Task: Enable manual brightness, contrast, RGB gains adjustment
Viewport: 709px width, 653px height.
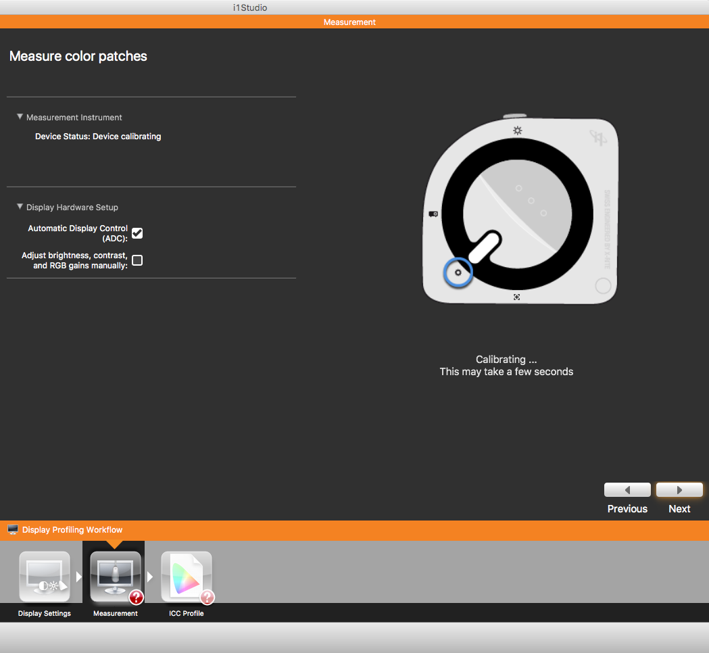Action: point(137,260)
